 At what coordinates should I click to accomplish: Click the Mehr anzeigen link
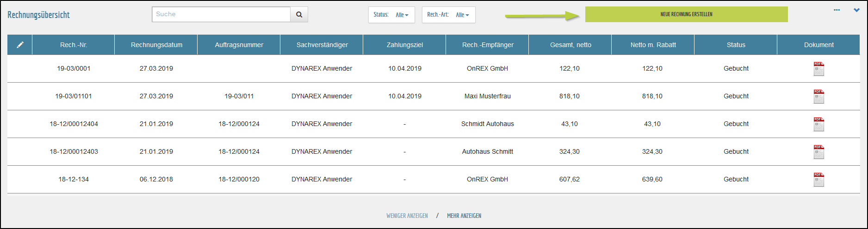click(464, 216)
